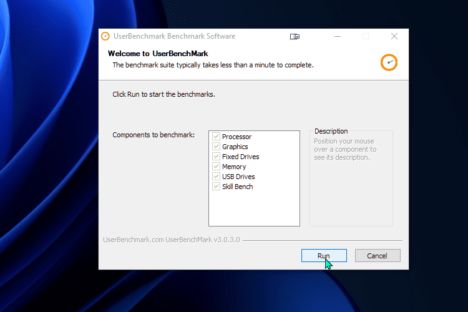Click the orange gauge icon in header
This screenshot has width=468, height=312.
tap(389, 62)
